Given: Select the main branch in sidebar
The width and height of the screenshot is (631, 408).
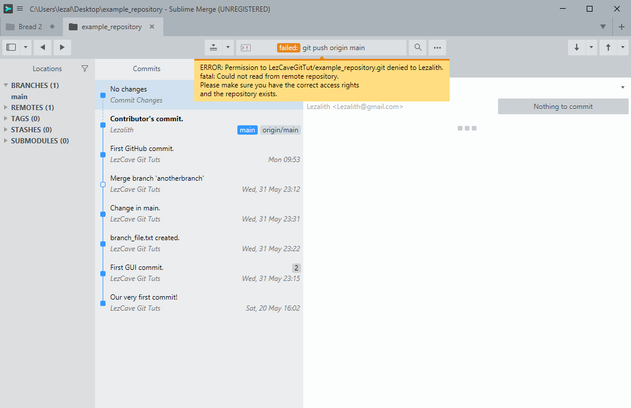Looking at the screenshot, I should [19, 97].
